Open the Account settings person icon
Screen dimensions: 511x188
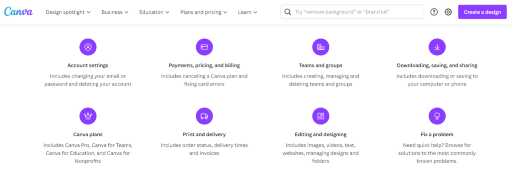pos(88,47)
